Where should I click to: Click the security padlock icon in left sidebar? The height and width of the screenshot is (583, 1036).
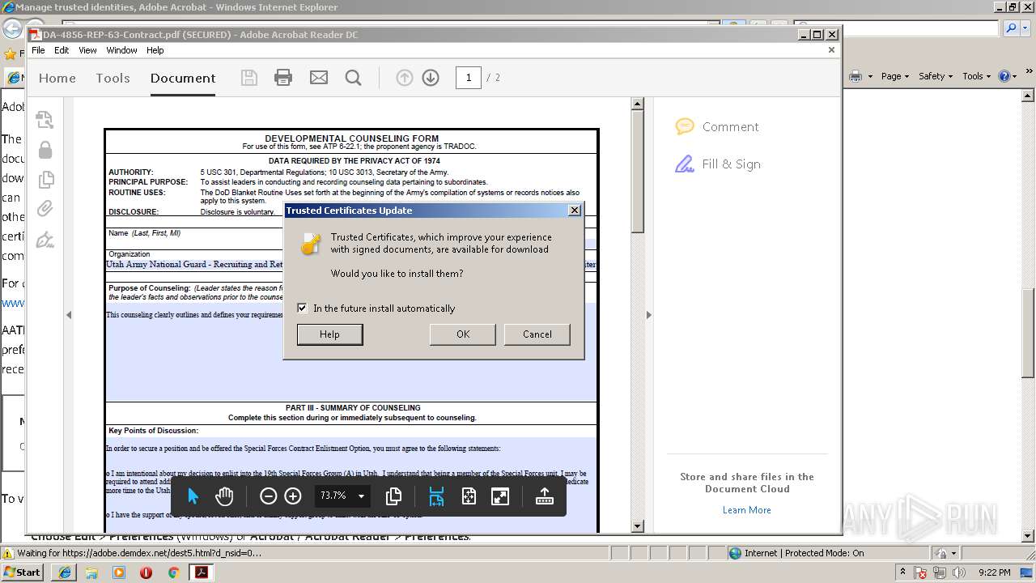click(45, 150)
